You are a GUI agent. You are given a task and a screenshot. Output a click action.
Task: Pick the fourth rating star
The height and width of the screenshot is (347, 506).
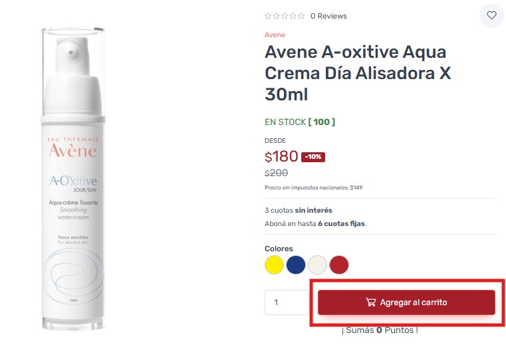tap(293, 16)
